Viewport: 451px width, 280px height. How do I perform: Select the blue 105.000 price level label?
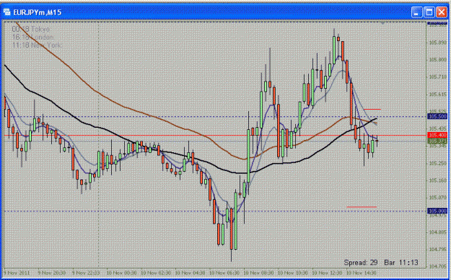coord(437,211)
